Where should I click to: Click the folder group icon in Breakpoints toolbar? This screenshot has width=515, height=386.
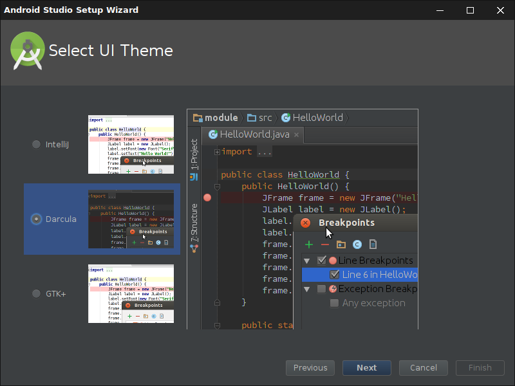pyautogui.click(x=341, y=244)
